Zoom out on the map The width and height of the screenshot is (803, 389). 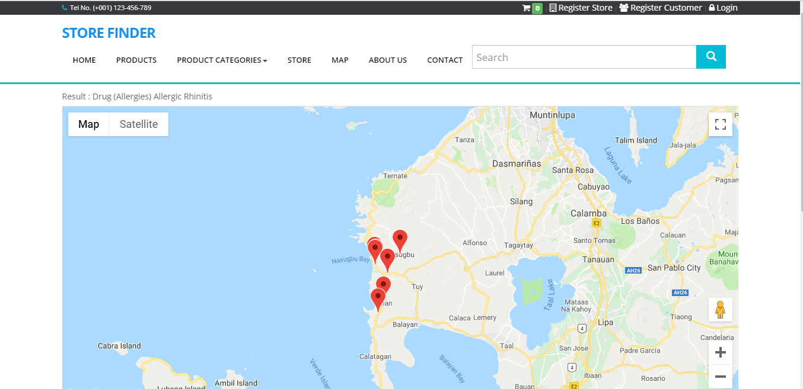(720, 376)
